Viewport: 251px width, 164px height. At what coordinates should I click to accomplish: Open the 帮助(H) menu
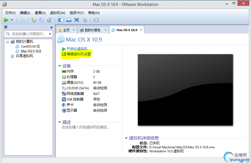[x=94, y=13]
